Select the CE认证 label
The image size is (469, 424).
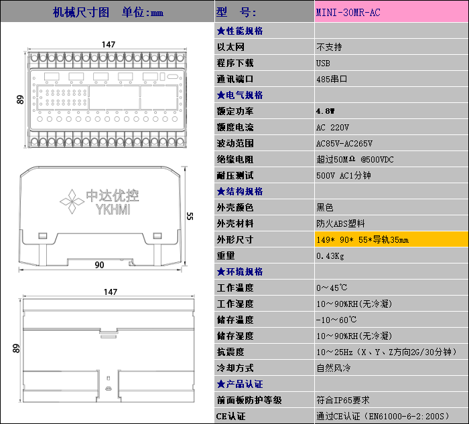tap(230, 416)
